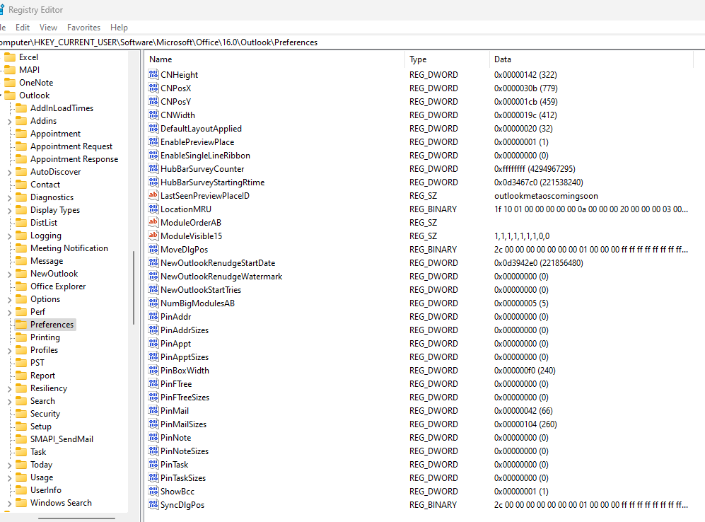Click the ModuleVisible15 string icon

(153, 236)
